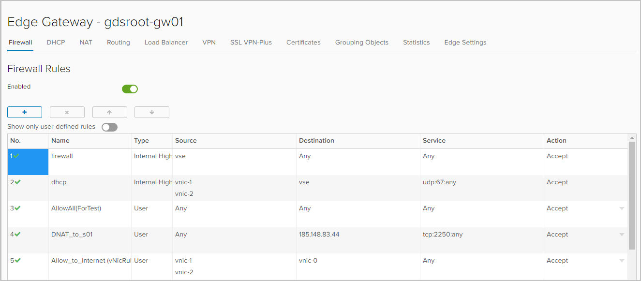641x281 pixels.
Task: Click the add new firewall rule plus icon
Action: (x=24, y=112)
